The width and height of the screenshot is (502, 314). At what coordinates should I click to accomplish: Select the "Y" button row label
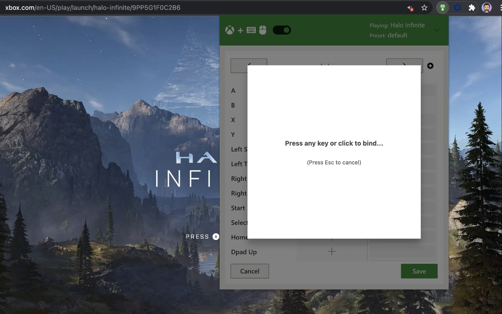233,135
